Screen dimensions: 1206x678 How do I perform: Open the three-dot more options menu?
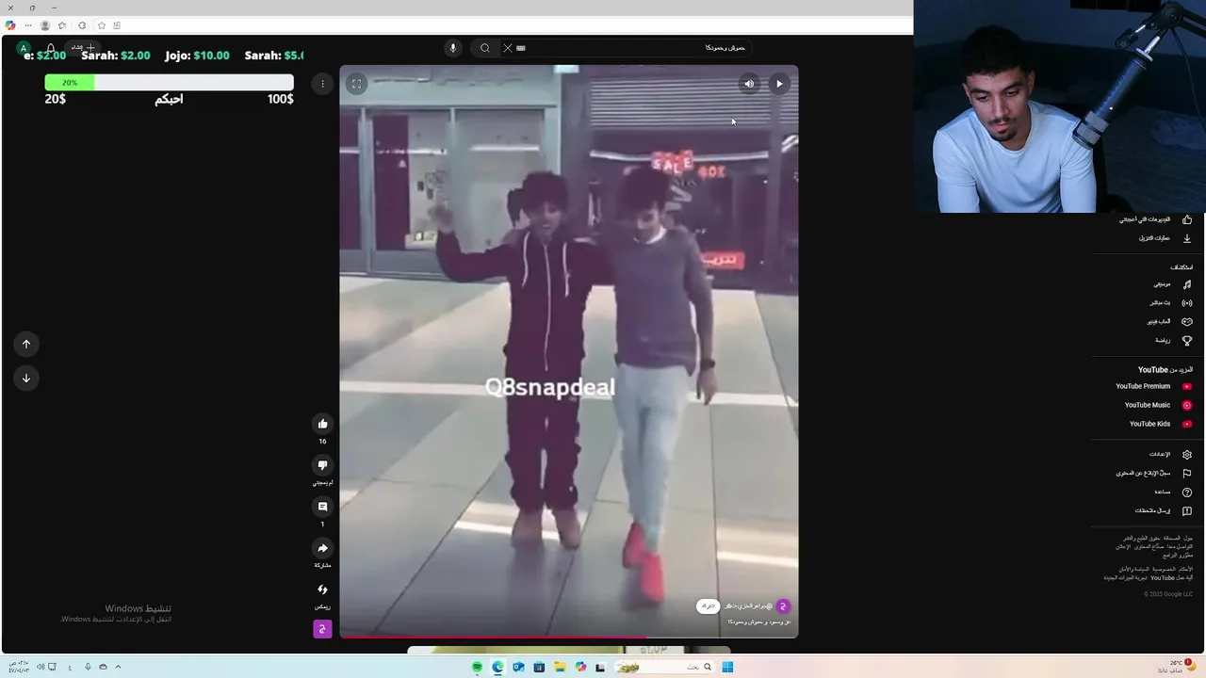[322, 84]
